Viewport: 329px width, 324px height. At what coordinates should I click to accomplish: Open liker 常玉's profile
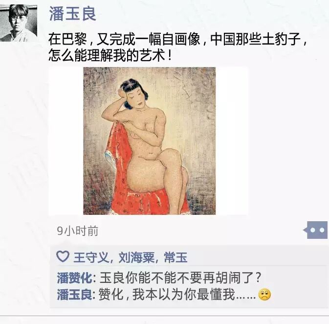pyautogui.click(x=175, y=257)
